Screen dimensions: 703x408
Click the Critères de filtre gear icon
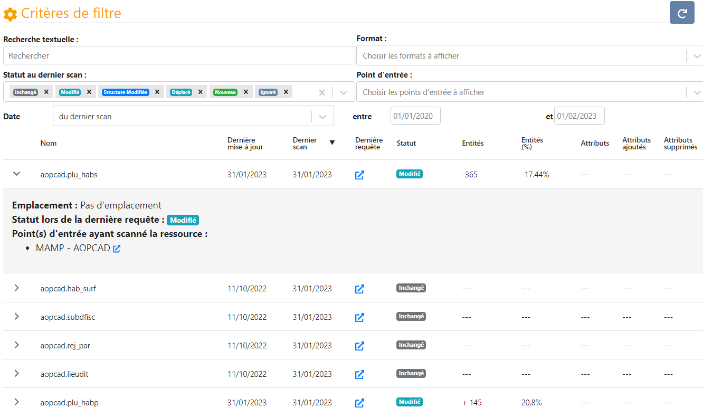[x=10, y=14]
